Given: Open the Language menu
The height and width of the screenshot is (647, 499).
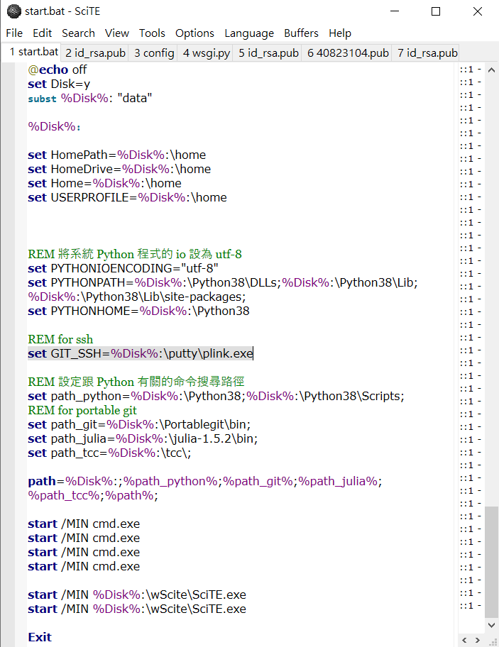Looking at the screenshot, I should (x=249, y=33).
